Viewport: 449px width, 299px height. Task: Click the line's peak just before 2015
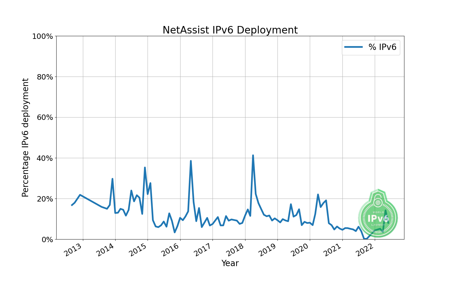[x=145, y=168]
